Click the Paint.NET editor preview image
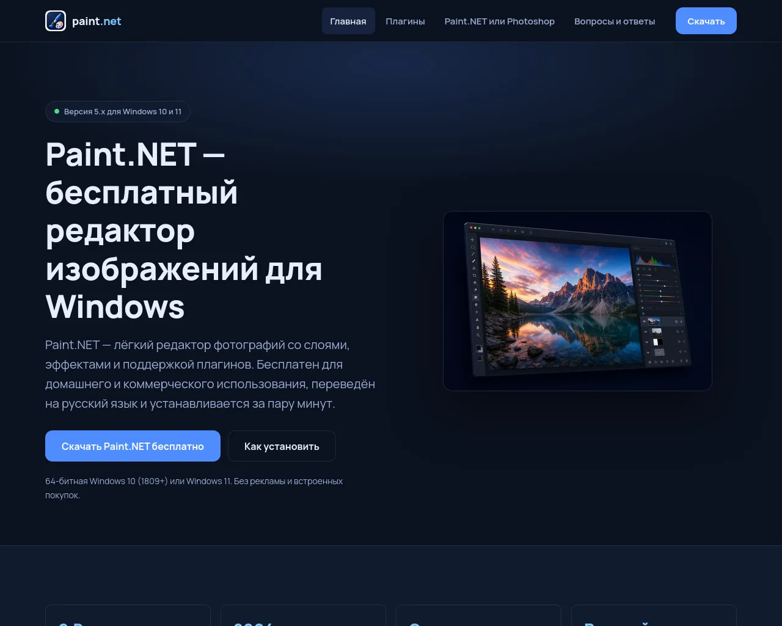 [577, 301]
